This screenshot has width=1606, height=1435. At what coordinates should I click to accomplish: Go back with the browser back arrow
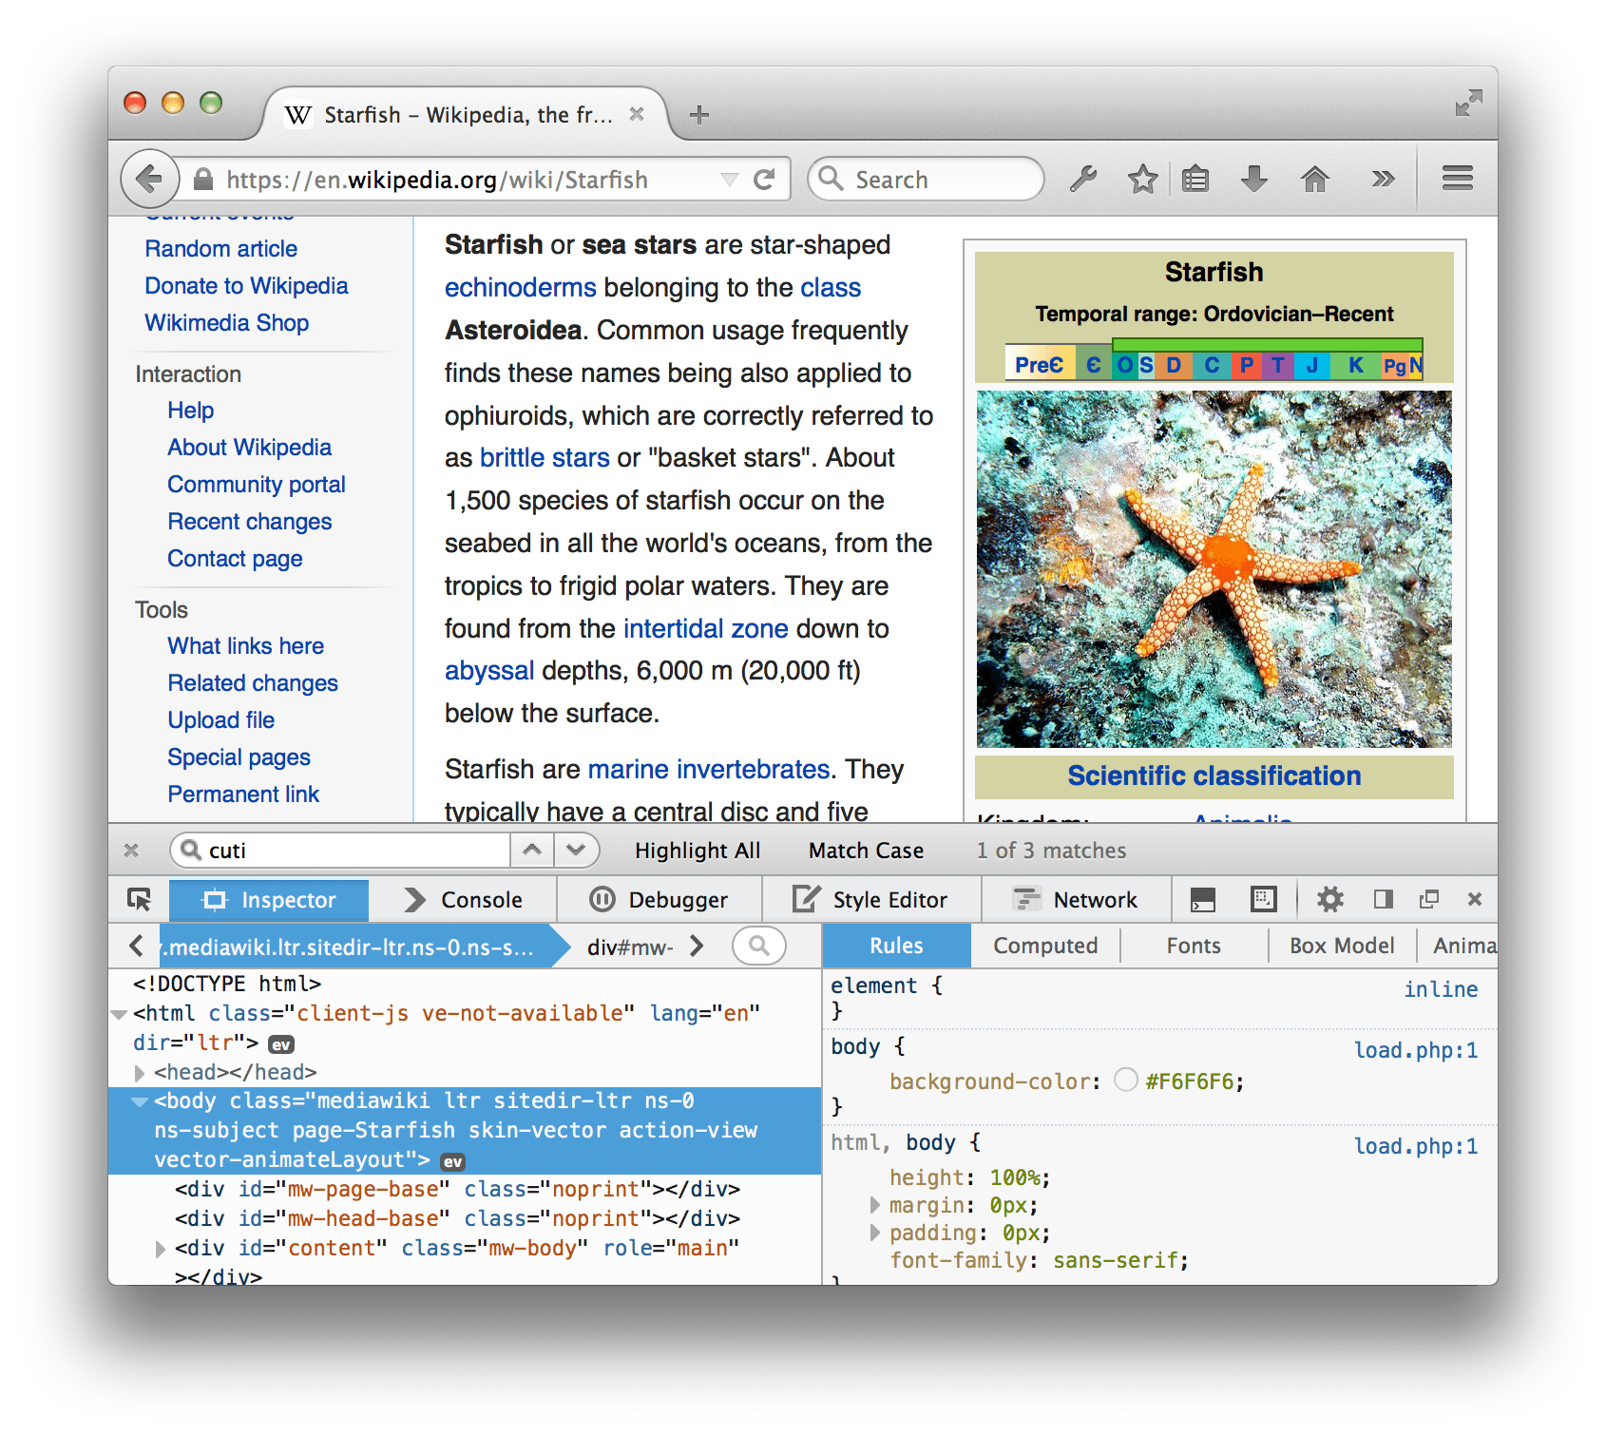click(x=149, y=179)
